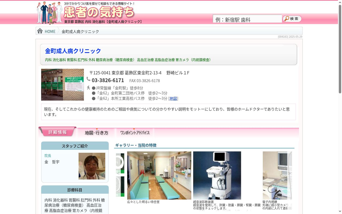
Task: Click the 検索 search button
Action: coord(292,19)
